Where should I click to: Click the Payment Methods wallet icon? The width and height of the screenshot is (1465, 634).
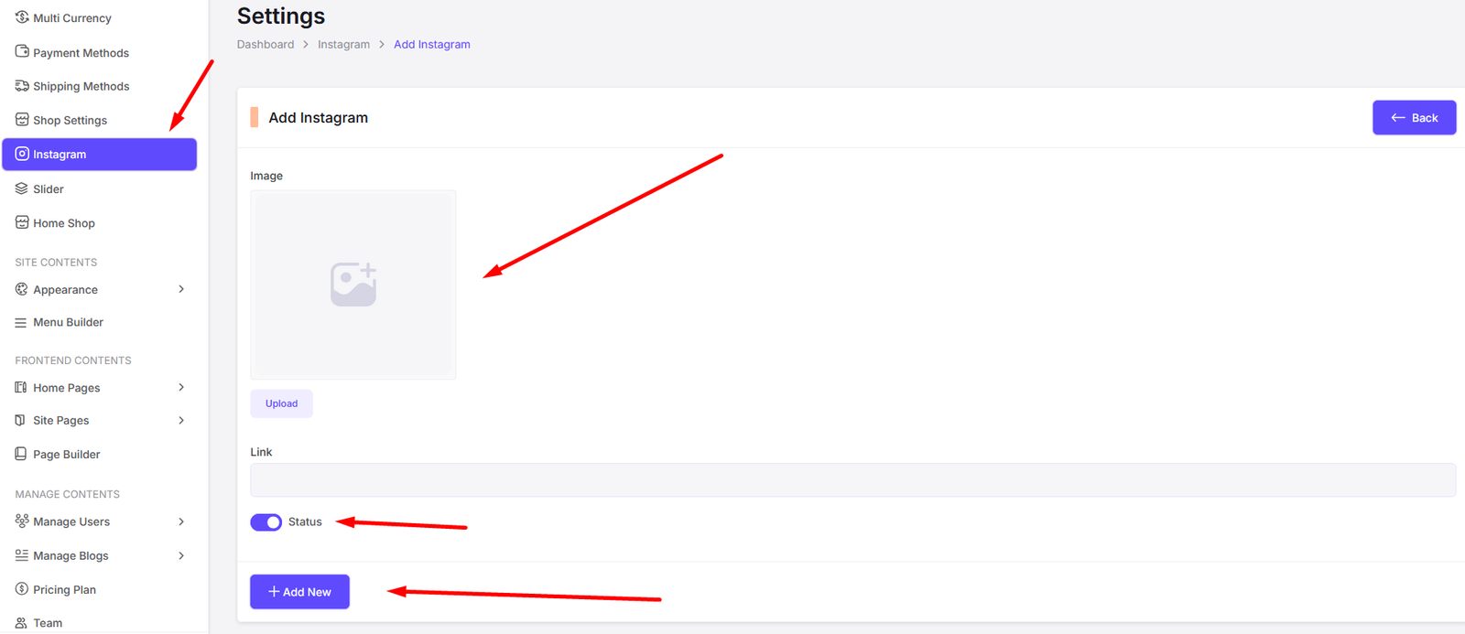point(22,52)
